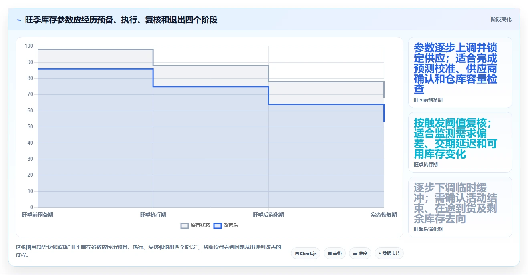Toggle the 原有状态 legend swatch
Viewport: 528px width, 275px height.
pyautogui.click(x=185, y=226)
